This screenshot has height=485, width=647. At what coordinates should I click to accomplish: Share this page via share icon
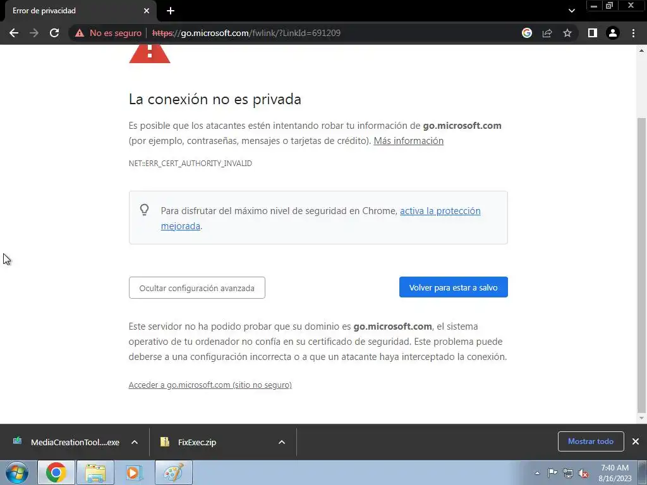pyautogui.click(x=547, y=33)
